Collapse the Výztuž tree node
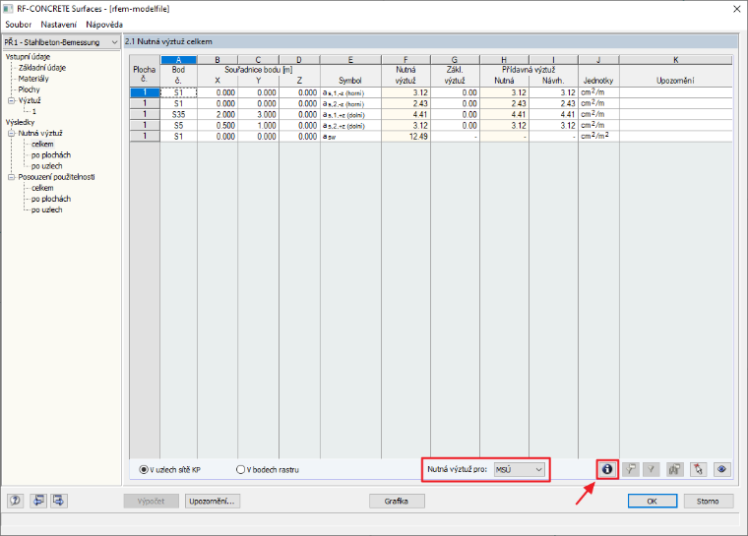 tap(12, 100)
